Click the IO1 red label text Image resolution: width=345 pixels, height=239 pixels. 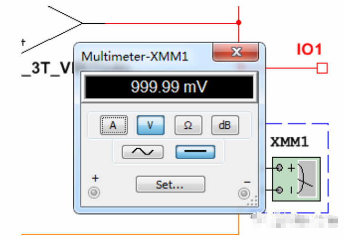tap(309, 49)
